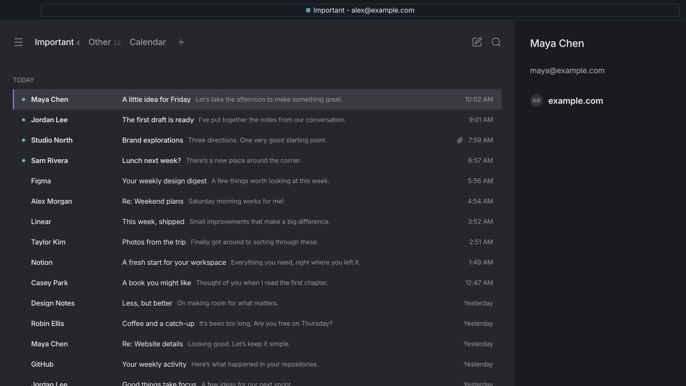
Task: Open 'Less, but better' email
Action: tap(257, 303)
